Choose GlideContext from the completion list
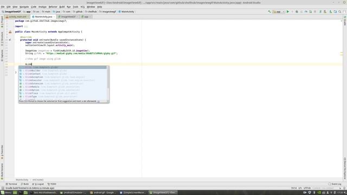Viewport: 347px width, 195px height. (x=62, y=74)
